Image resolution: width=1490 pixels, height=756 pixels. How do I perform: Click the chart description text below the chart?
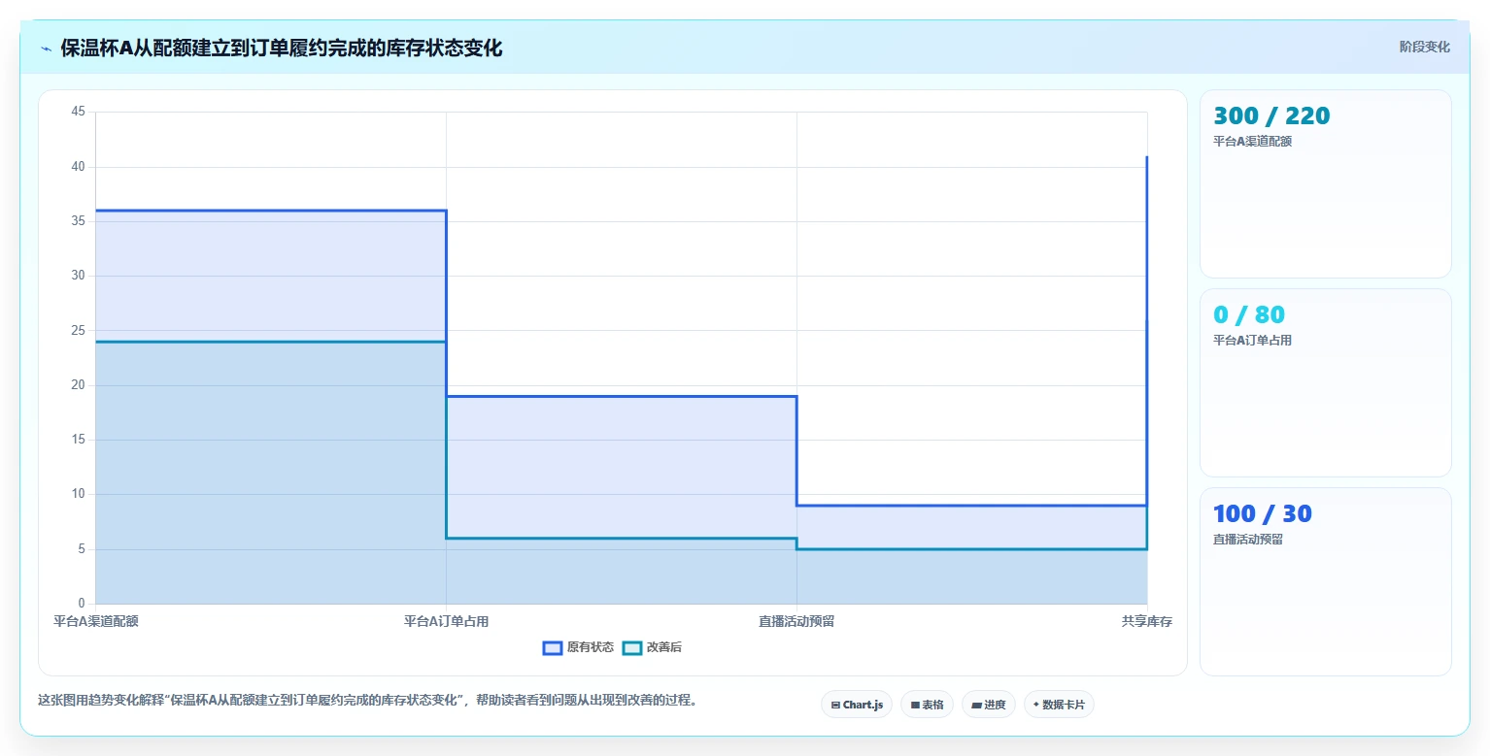coord(368,700)
